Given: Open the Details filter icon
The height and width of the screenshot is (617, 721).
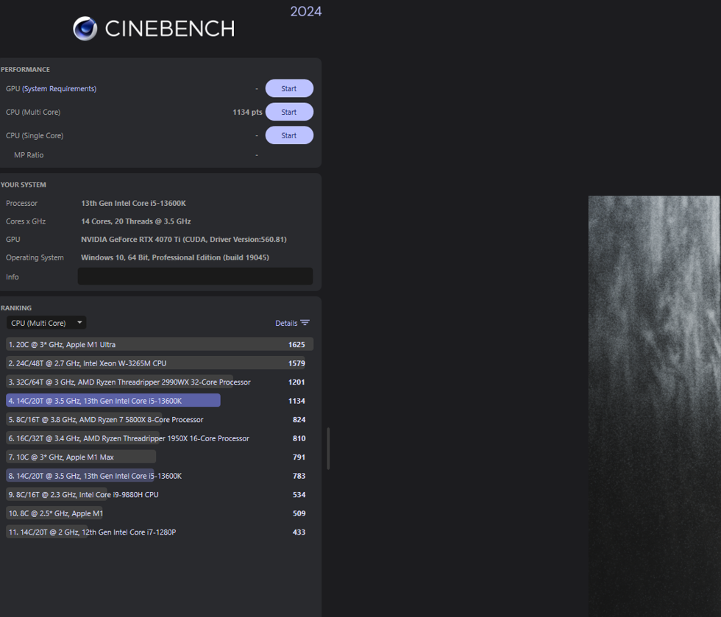Looking at the screenshot, I should [x=305, y=323].
